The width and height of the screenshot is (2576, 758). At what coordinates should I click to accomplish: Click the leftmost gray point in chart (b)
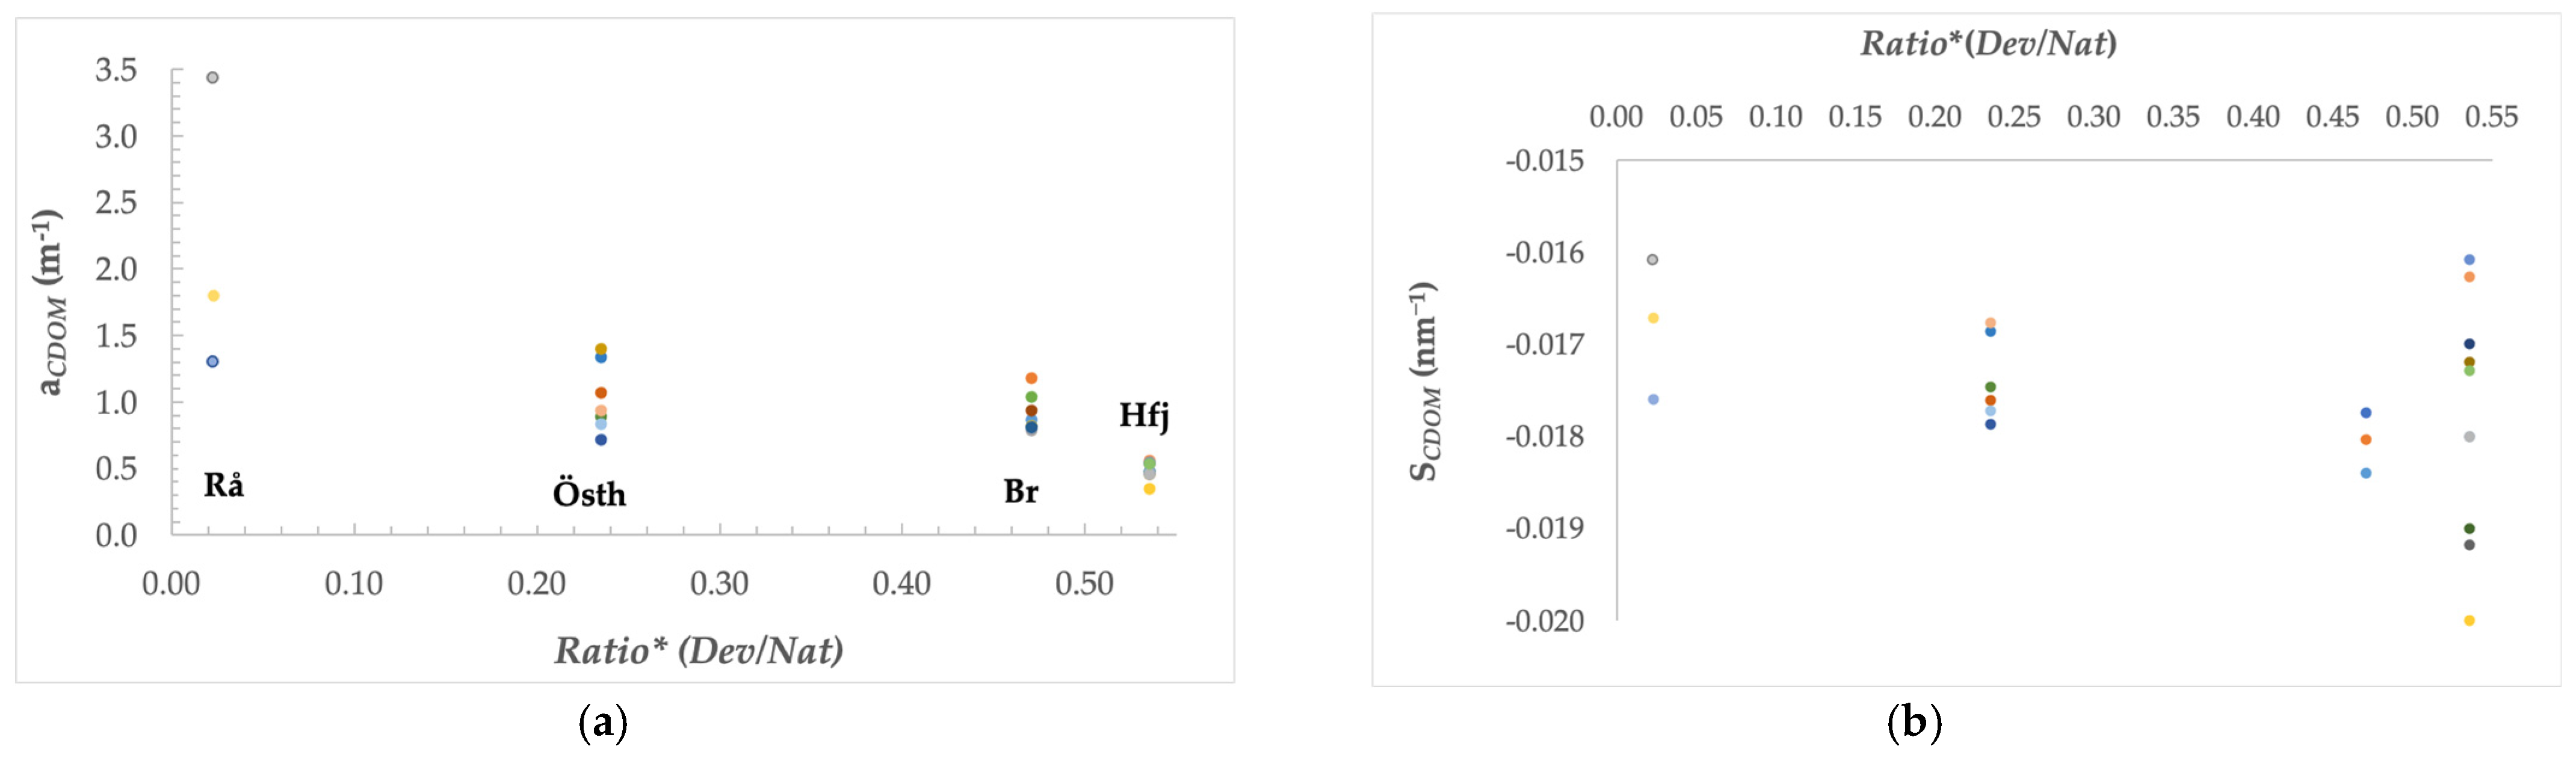coord(1652,260)
